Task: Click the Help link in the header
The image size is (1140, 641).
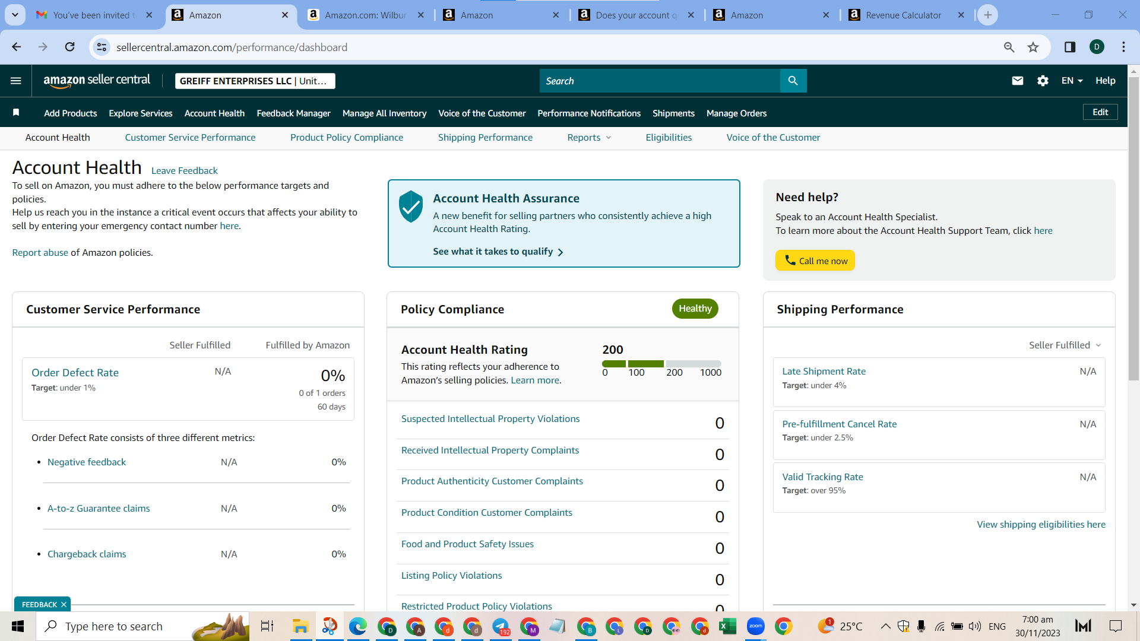Action: pyautogui.click(x=1105, y=81)
